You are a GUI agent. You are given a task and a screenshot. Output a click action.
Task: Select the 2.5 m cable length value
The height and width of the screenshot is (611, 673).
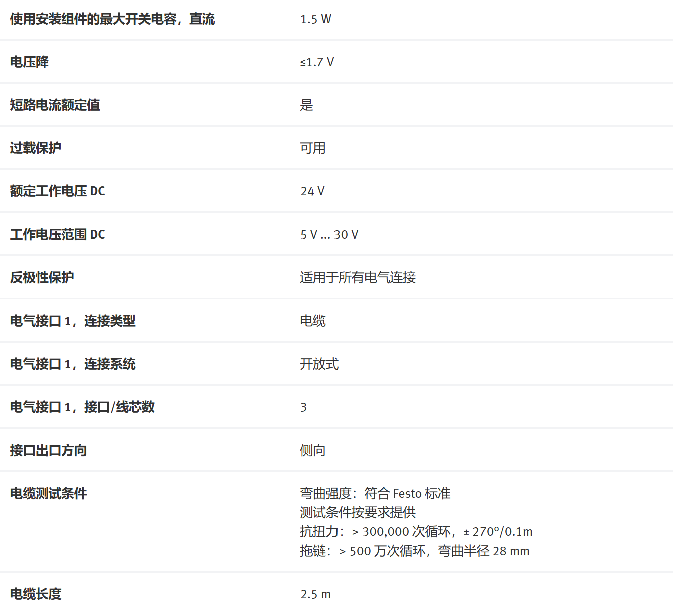point(315,594)
